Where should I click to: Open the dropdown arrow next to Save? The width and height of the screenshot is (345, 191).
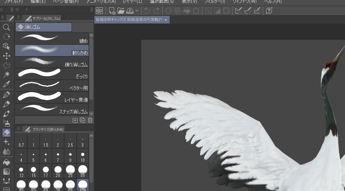coord(137,11)
